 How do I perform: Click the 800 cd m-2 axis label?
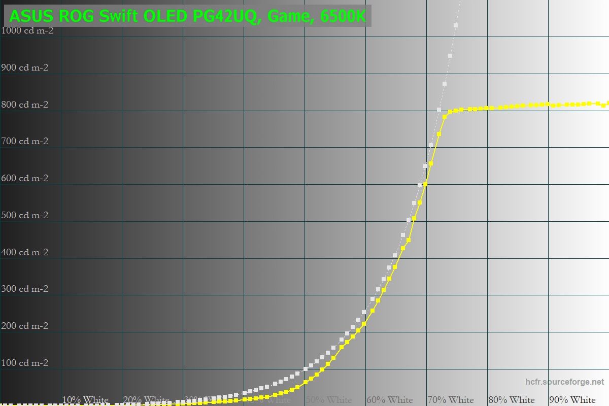[x=25, y=105]
